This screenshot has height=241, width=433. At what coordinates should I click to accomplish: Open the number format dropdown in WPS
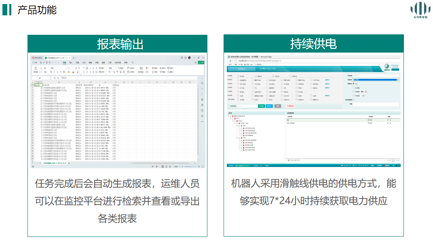pyautogui.click(x=112, y=68)
